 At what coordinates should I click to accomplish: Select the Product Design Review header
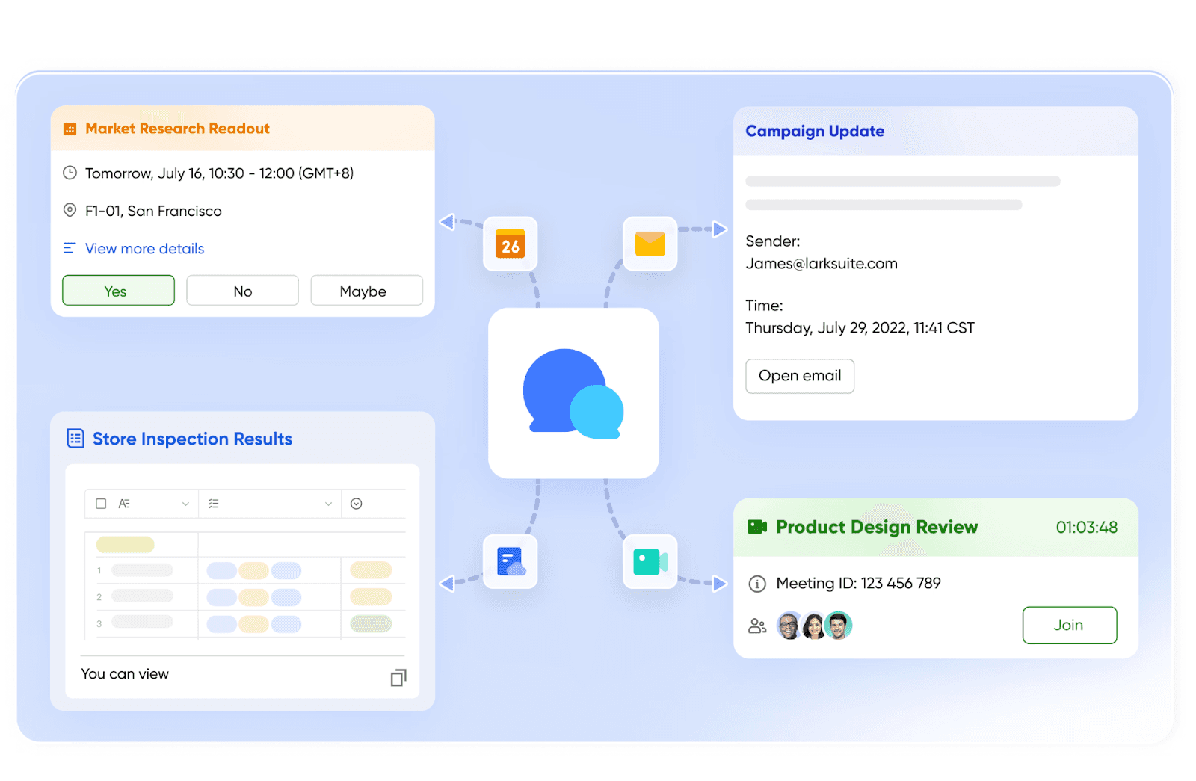[876, 527]
